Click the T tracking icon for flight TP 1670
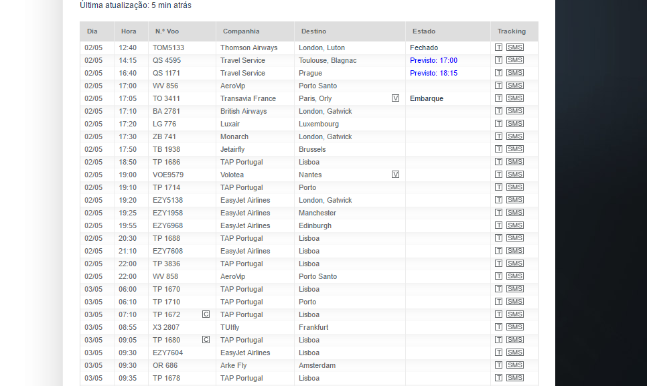Image resolution: width=647 pixels, height=386 pixels. coord(498,289)
